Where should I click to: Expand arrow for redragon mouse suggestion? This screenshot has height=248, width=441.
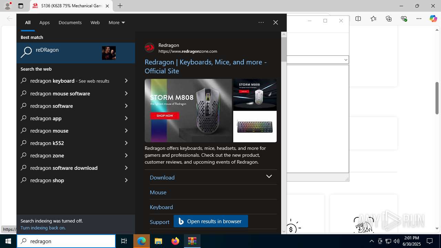click(x=126, y=131)
